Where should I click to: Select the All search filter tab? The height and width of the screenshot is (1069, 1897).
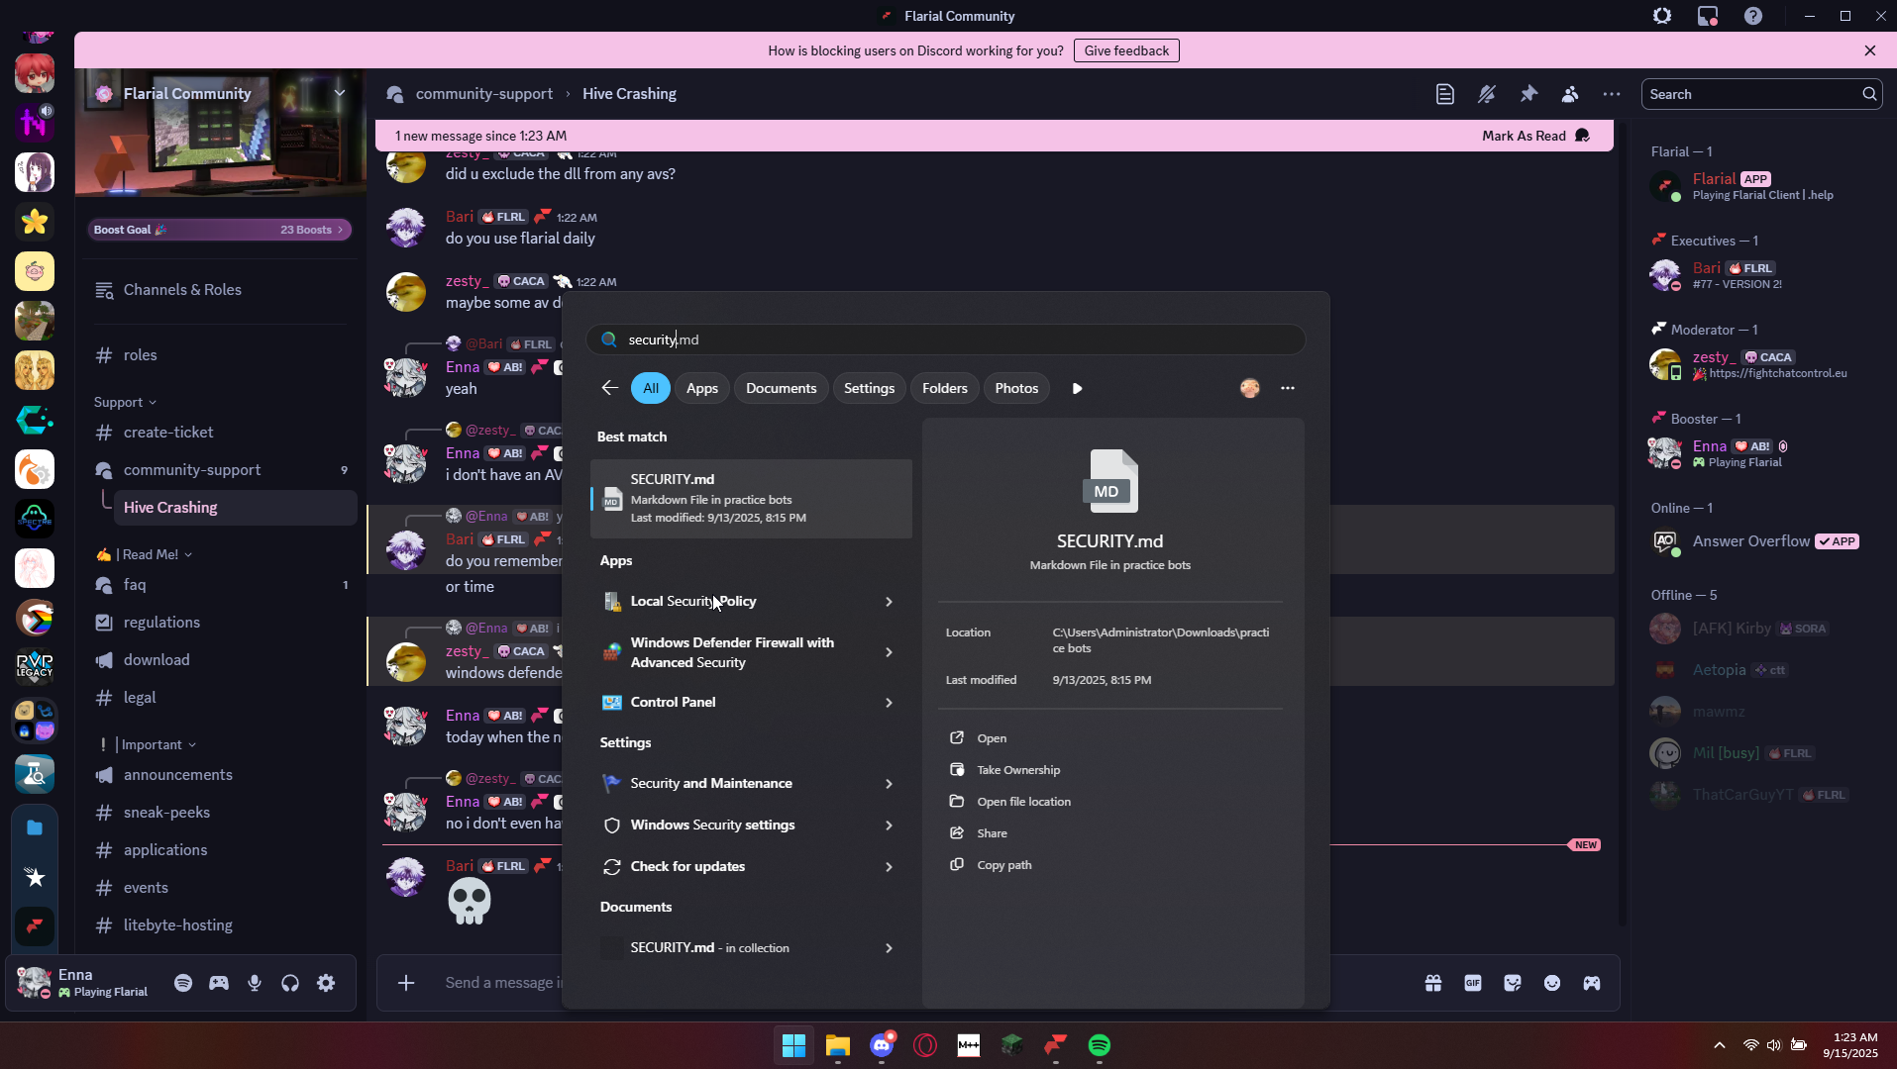(x=651, y=388)
